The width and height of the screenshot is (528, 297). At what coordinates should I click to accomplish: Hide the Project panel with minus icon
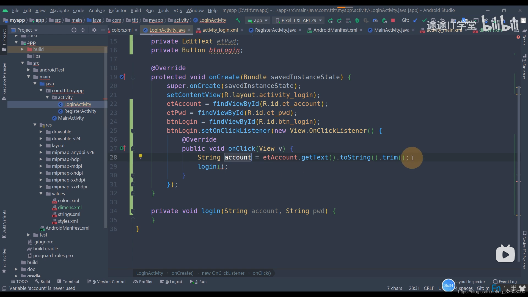point(103,30)
